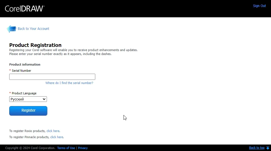This screenshot has height=151, width=271.
Task: Click the CorelDRAW logo in the header
Action: pyautogui.click(x=25, y=8)
